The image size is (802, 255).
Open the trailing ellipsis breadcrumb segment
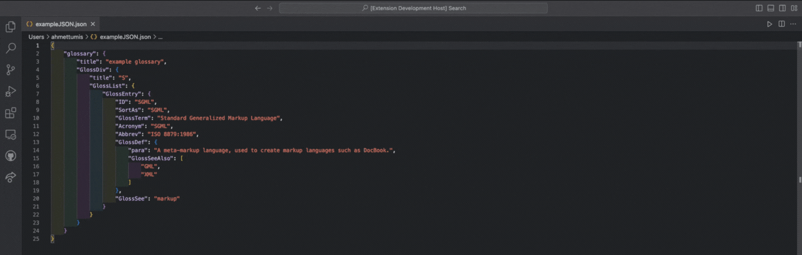pyautogui.click(x=160, y=37)
